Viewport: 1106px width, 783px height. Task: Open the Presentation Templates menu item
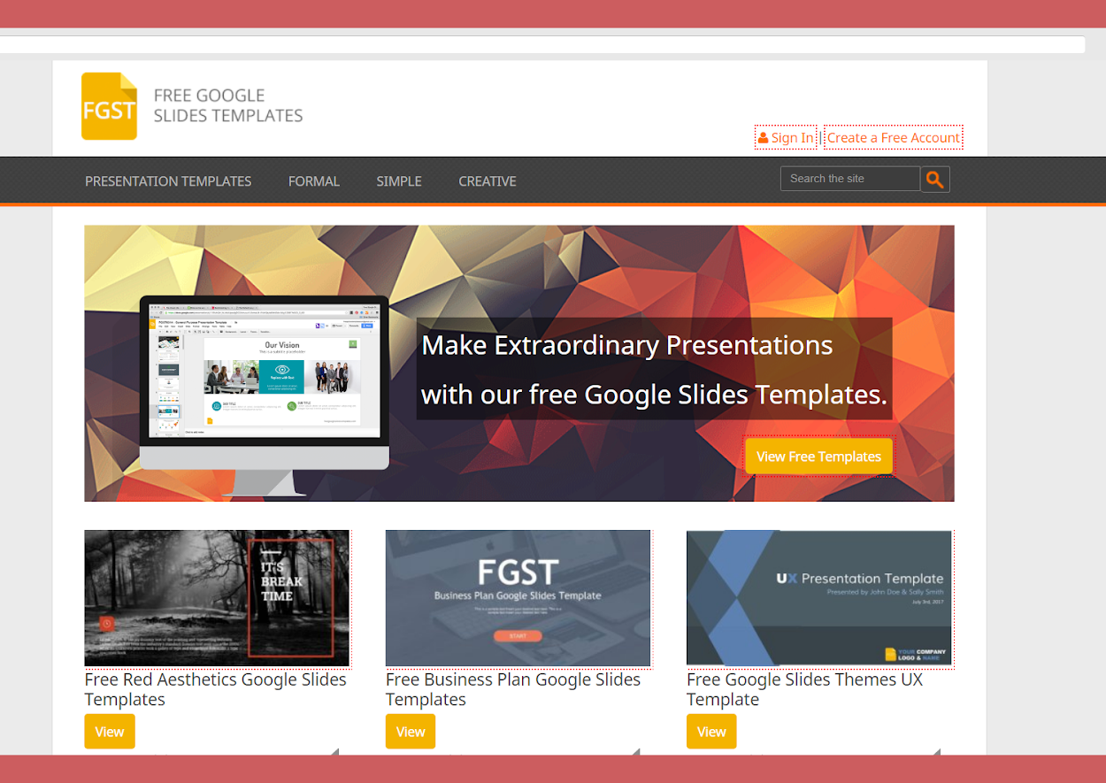(x=168, y=181)
